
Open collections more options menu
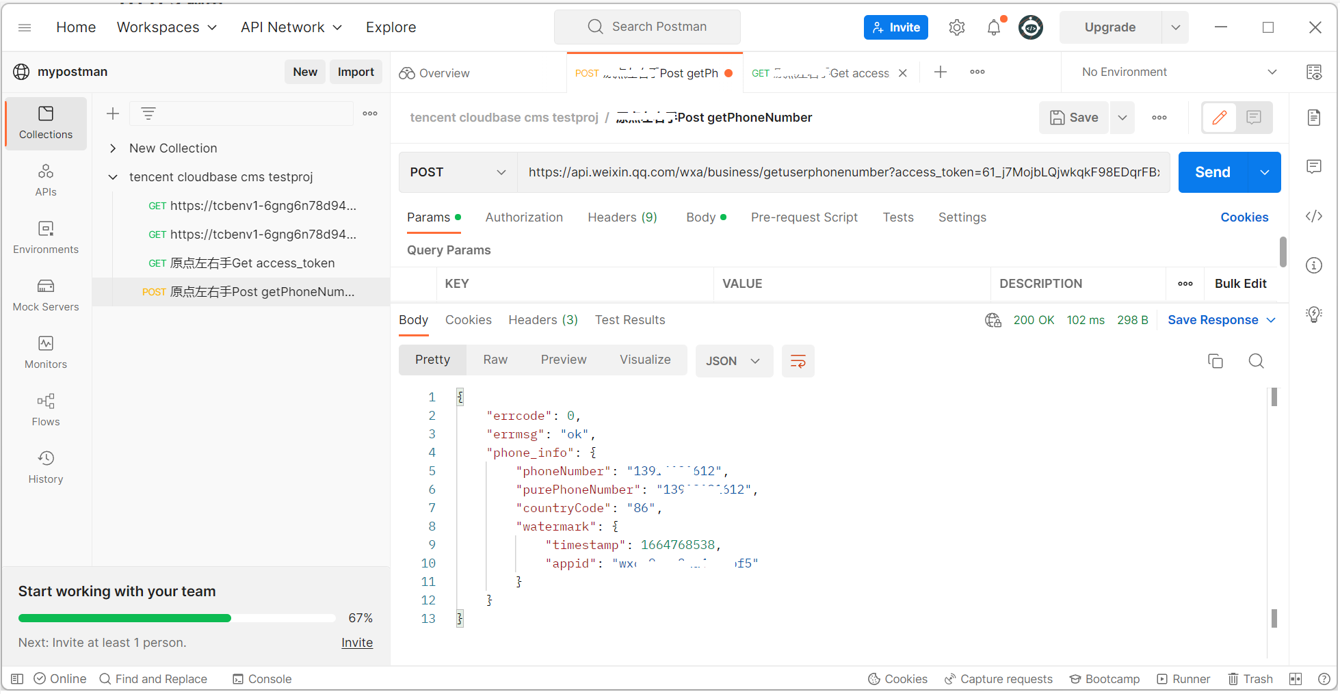click(x=370, y=114)
